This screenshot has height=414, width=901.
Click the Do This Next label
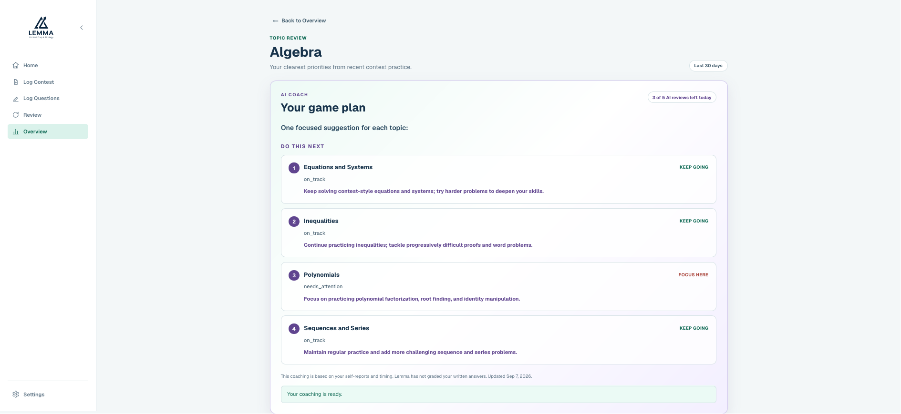(x=302, y=147)
